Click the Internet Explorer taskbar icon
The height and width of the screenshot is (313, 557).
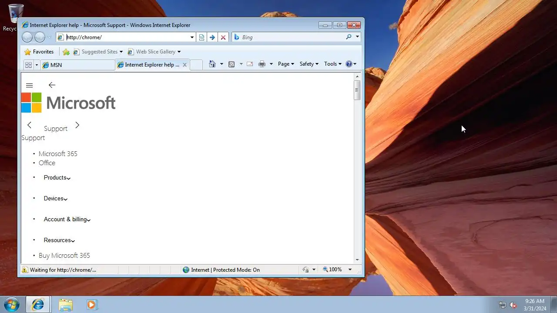38,304
